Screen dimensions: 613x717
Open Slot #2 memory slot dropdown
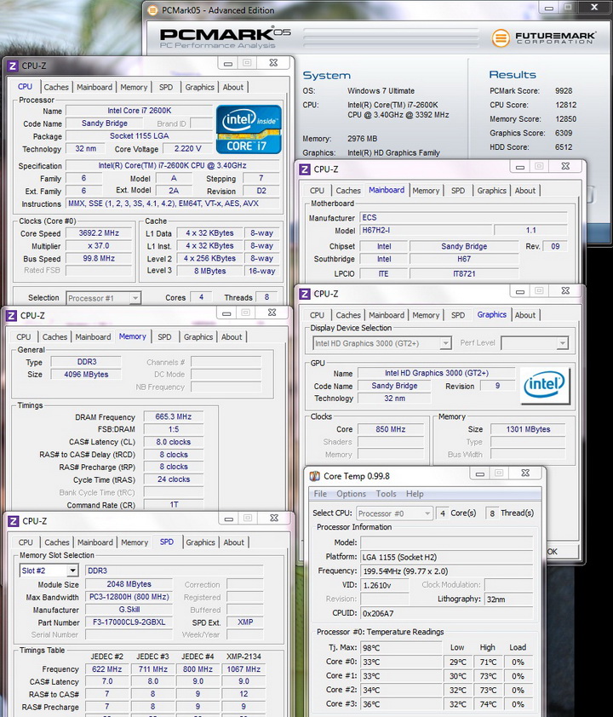[x=72, y=571]
